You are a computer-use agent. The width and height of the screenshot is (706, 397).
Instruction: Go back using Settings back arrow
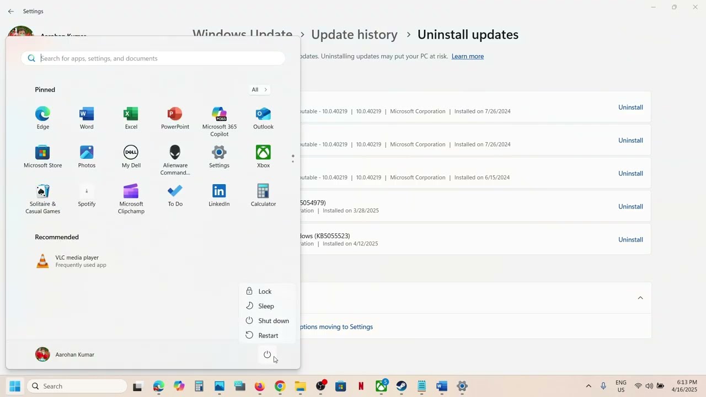coord(10,11)
